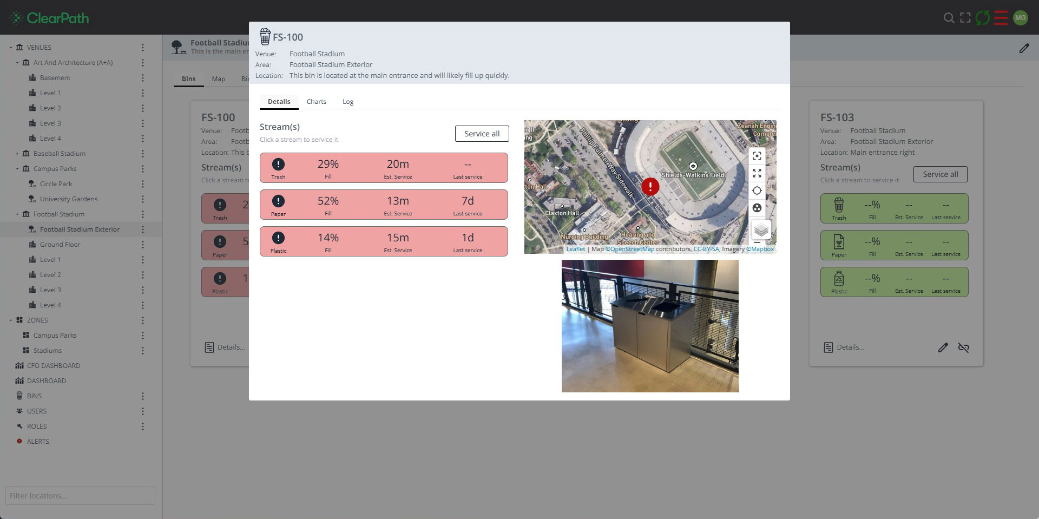
Task: Select the Stadiums zone
Action: (48, 351)
